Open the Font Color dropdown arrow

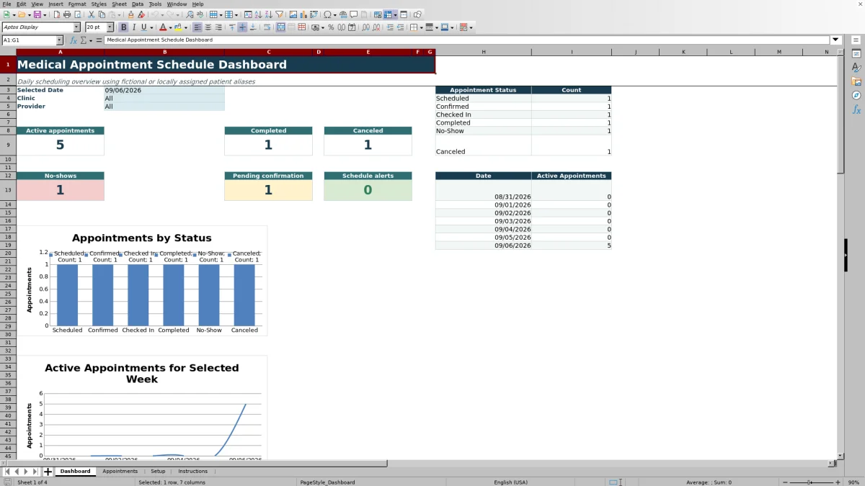click(170, 27)
